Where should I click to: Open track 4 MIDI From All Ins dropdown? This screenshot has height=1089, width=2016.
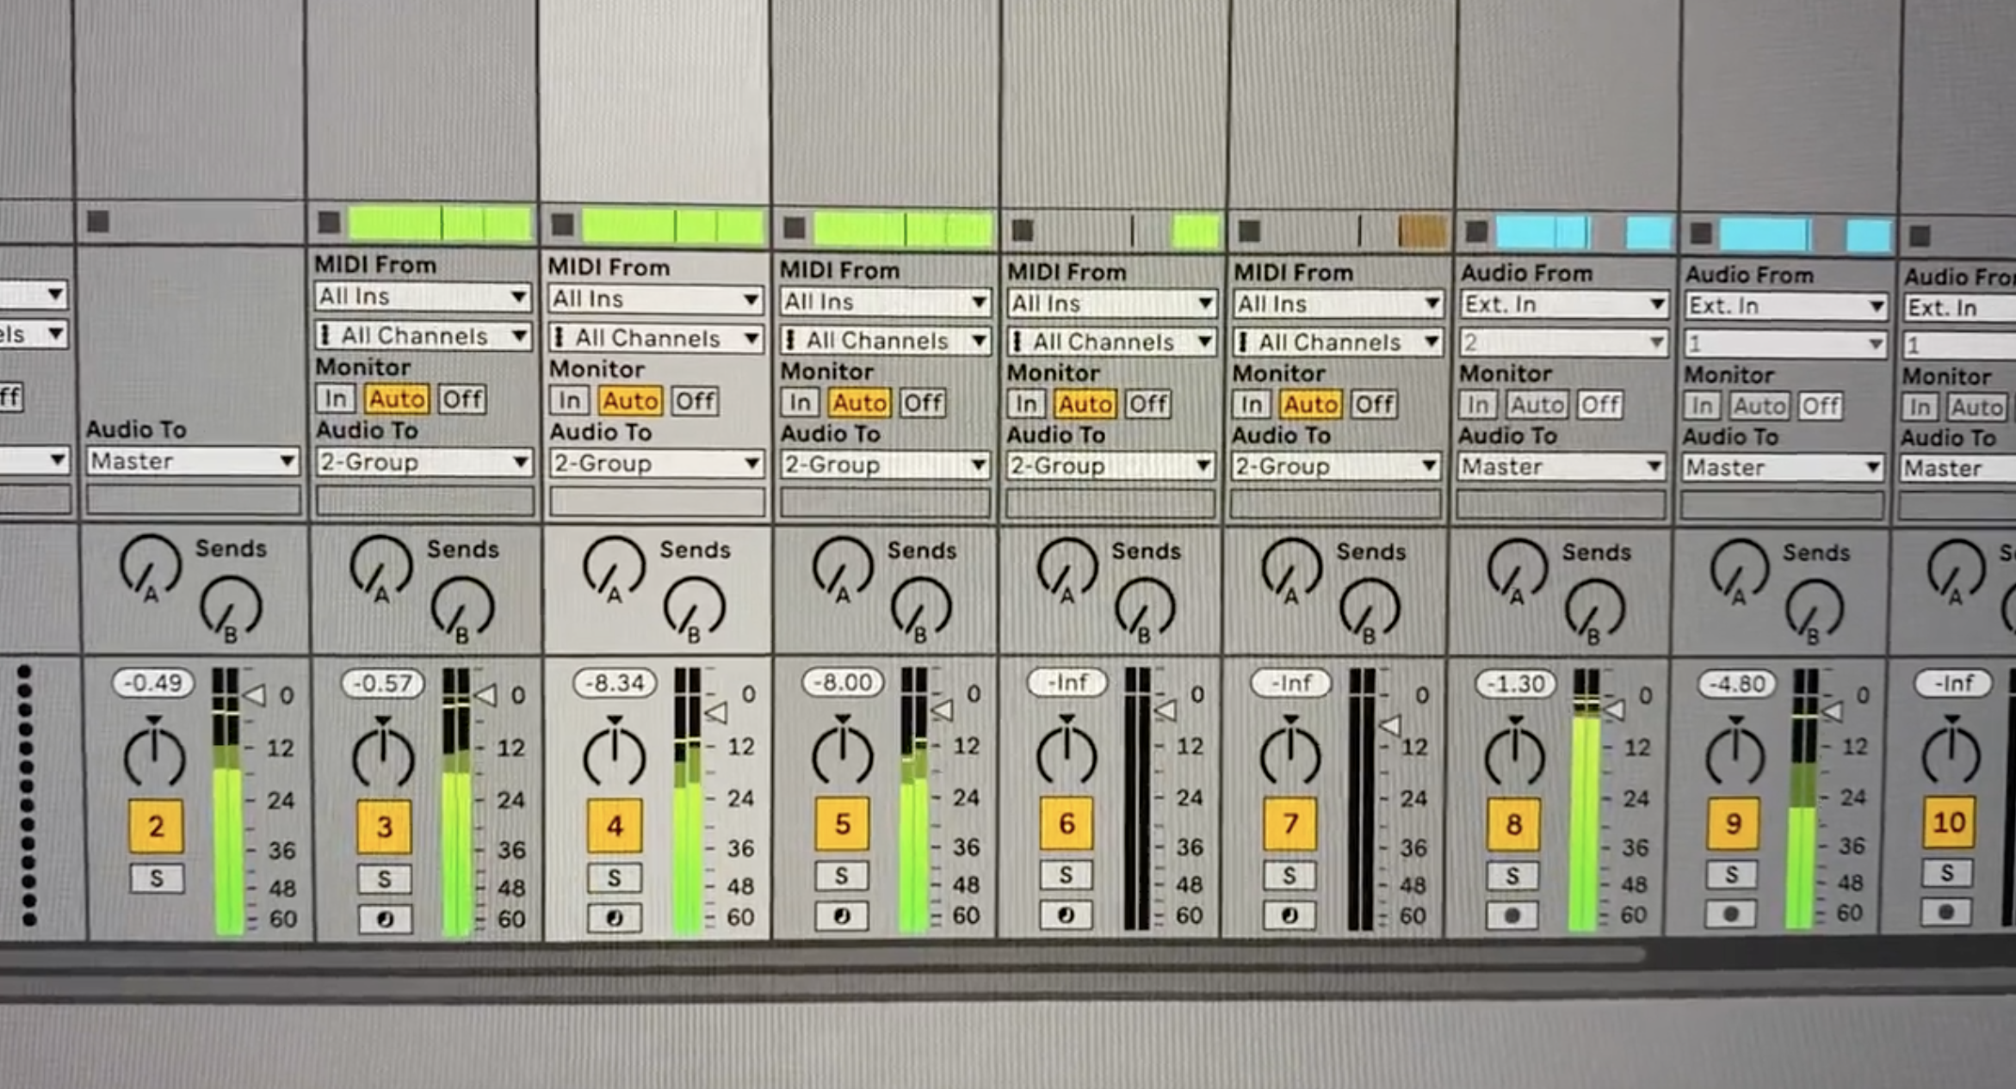[655, 299]
